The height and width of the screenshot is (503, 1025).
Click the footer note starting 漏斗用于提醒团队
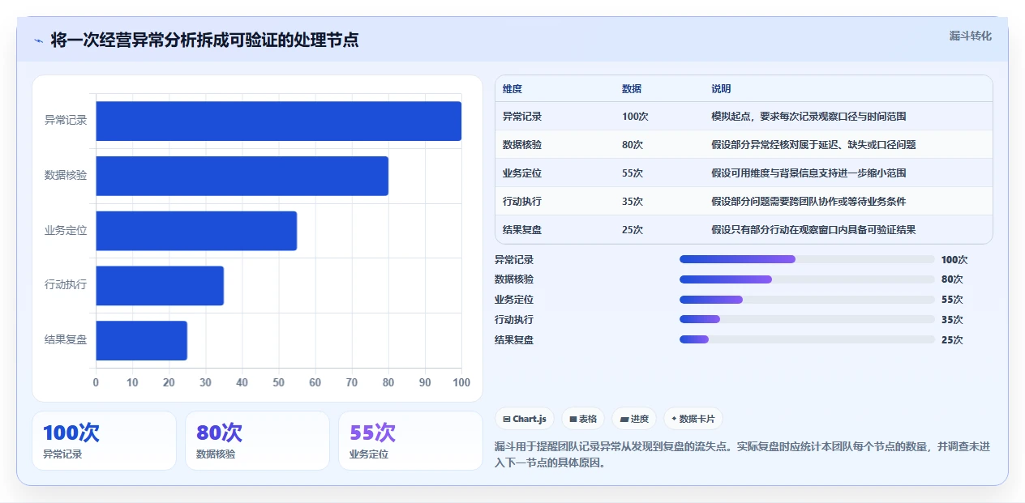tap(742, 455)
